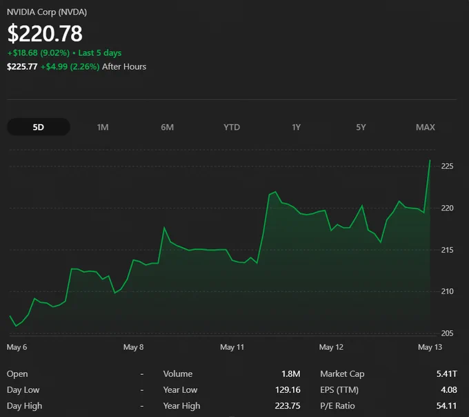The height and width of the screenshot is (417, 469).
Task: Click the Last 5 days label
Action: (100, 53)
